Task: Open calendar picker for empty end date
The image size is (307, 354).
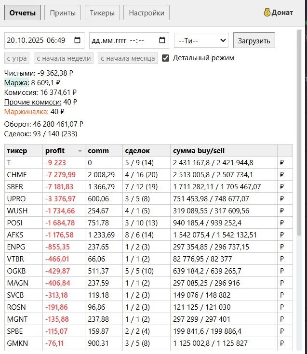Action: [162, 40]
